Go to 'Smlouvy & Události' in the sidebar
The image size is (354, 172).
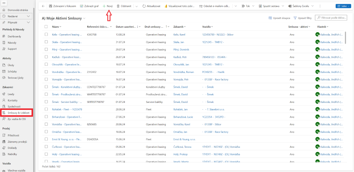[18, 113]
